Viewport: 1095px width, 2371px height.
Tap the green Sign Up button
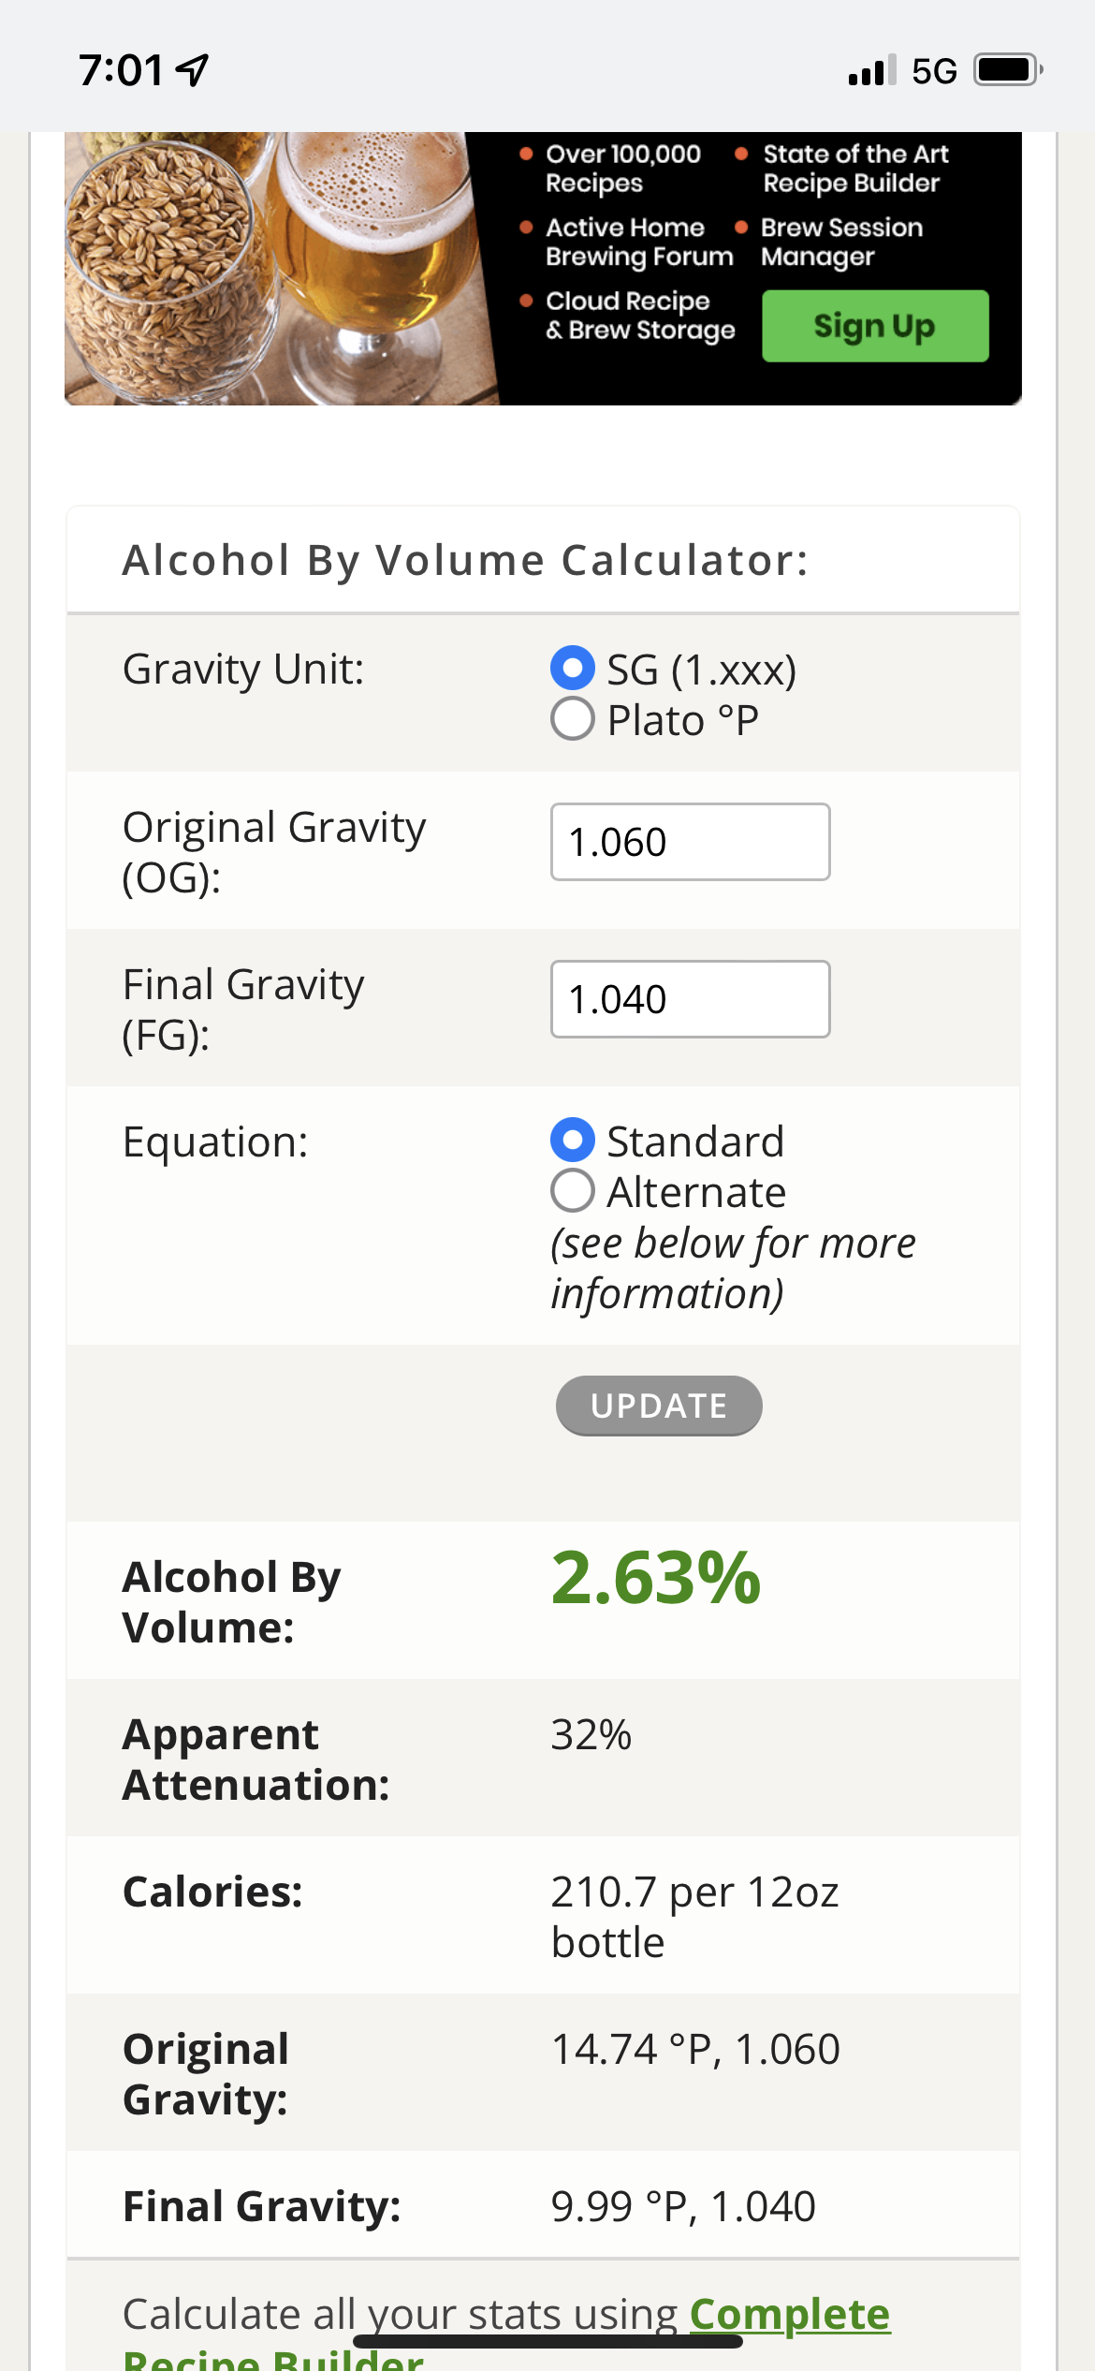tap(875, 326)
